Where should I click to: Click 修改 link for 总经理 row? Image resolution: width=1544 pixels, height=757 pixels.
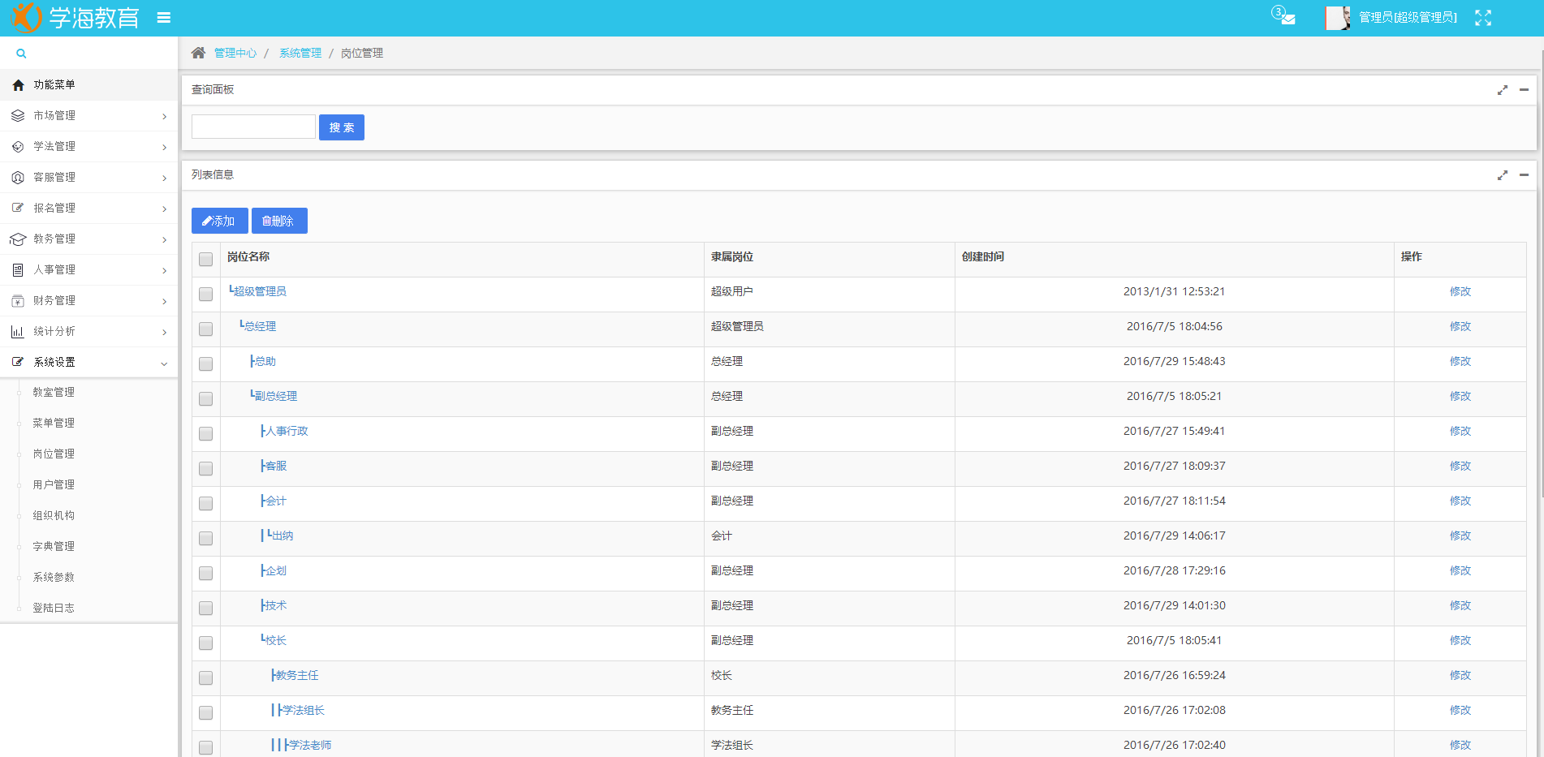[x=1460, y=326]
